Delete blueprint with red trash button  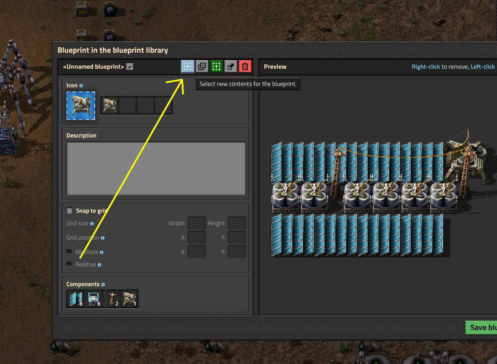245,66
